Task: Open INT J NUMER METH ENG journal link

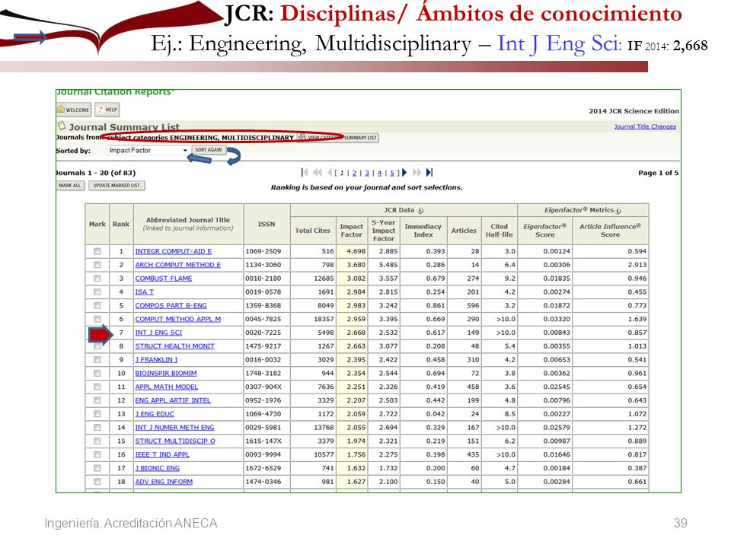Action: point(175,427)
